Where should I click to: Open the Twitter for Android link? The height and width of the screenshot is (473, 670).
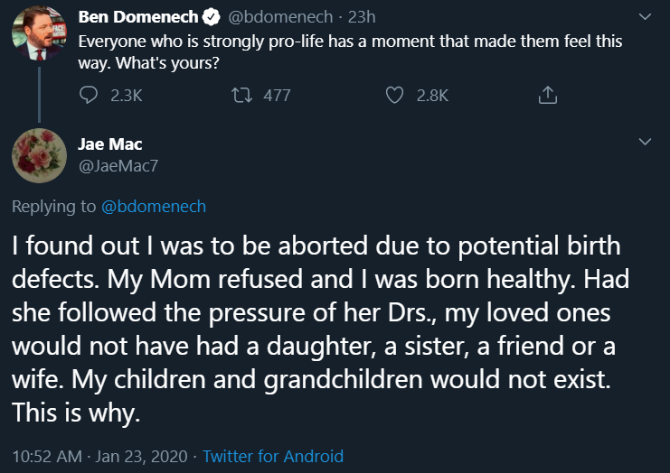point(273,456)
